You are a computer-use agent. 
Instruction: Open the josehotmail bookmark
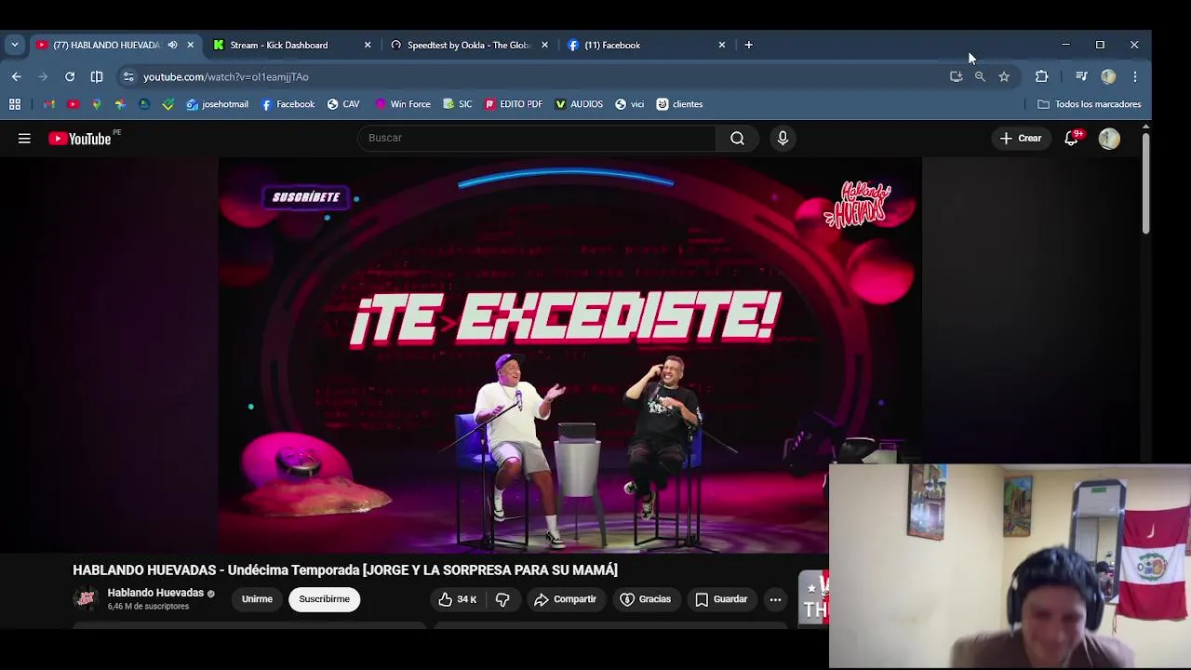pyautogui.click(x=218, y=104)
